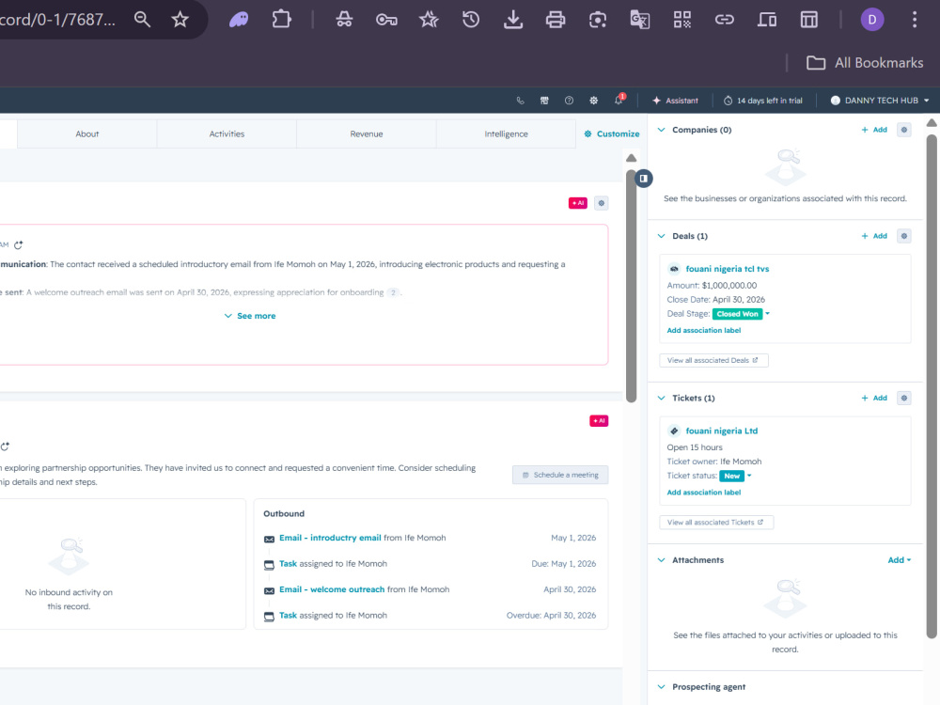The width and height of the screenshot is (940, 705).
Task: Open Task due May 1, 2026
Action: (288, 563)
